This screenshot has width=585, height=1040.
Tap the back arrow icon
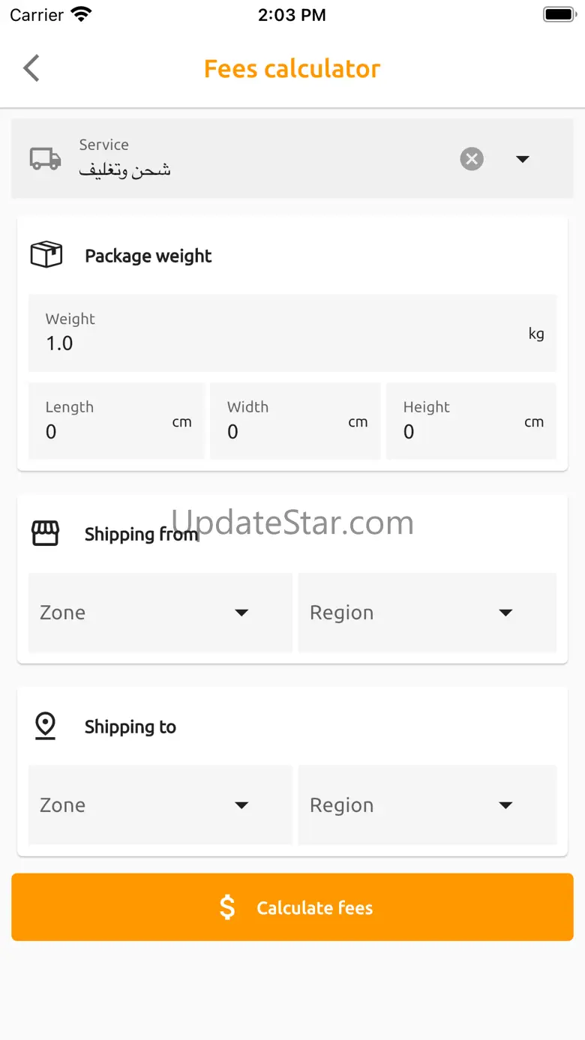(31, 68)
